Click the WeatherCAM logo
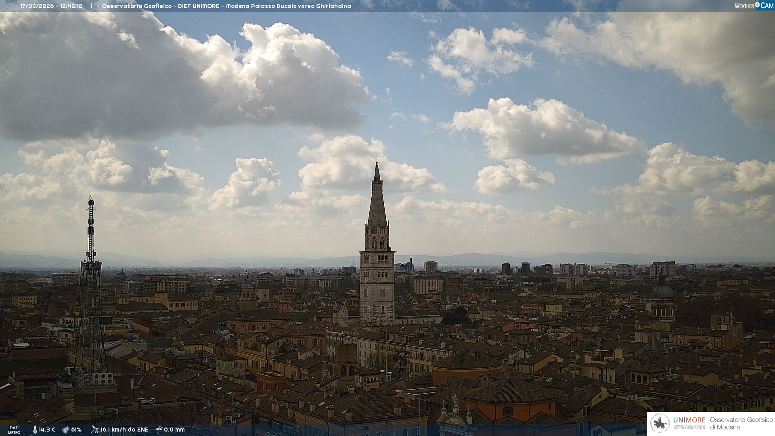Image resolution: width=775 pixels, height=436 pixels. pos(754,6)
